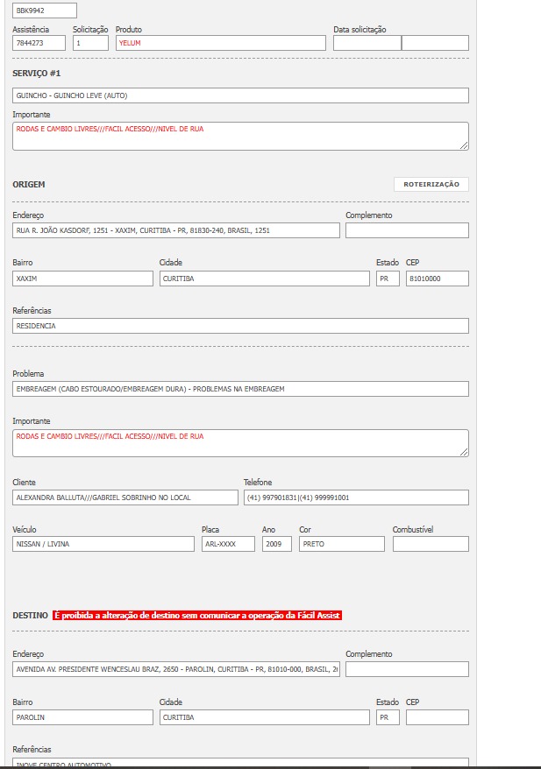Click the BBK9942 code field
Screen dimensions: 541x769
[x=44, y=11]
